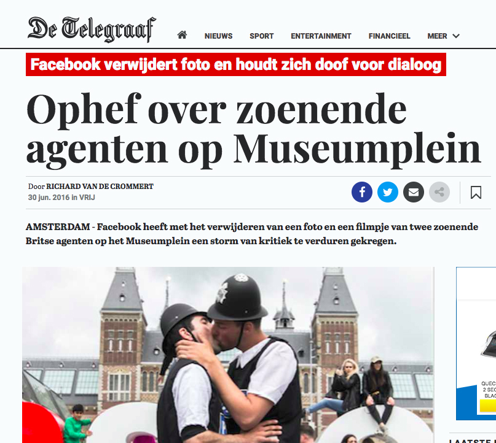
Task: Email this article using envelope icon
Action: pyautogui.click(x=414, y=192)
